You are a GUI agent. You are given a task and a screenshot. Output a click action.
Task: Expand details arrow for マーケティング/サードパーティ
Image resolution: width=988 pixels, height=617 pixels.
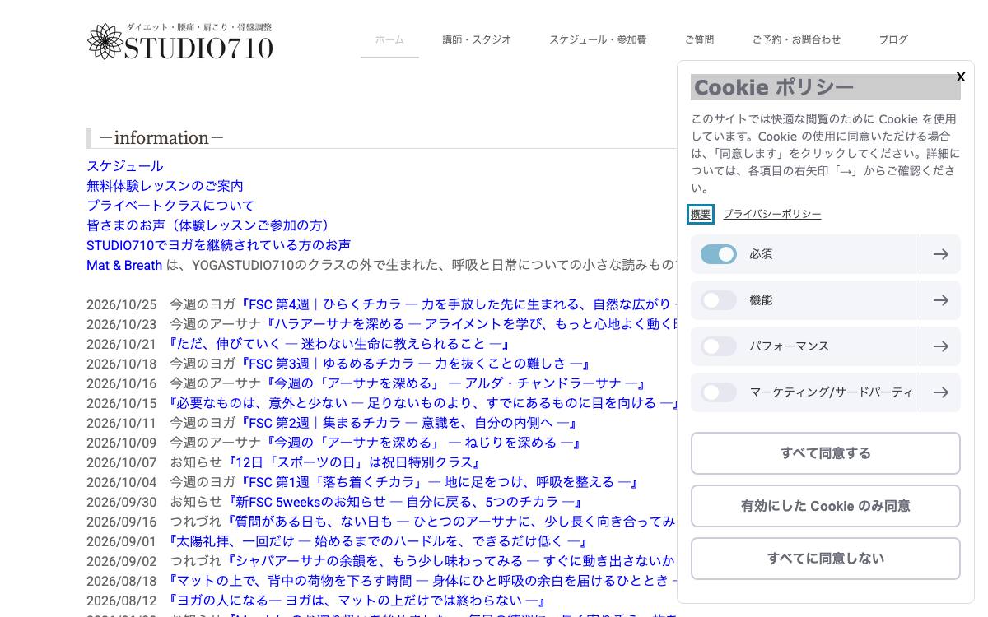940,392
